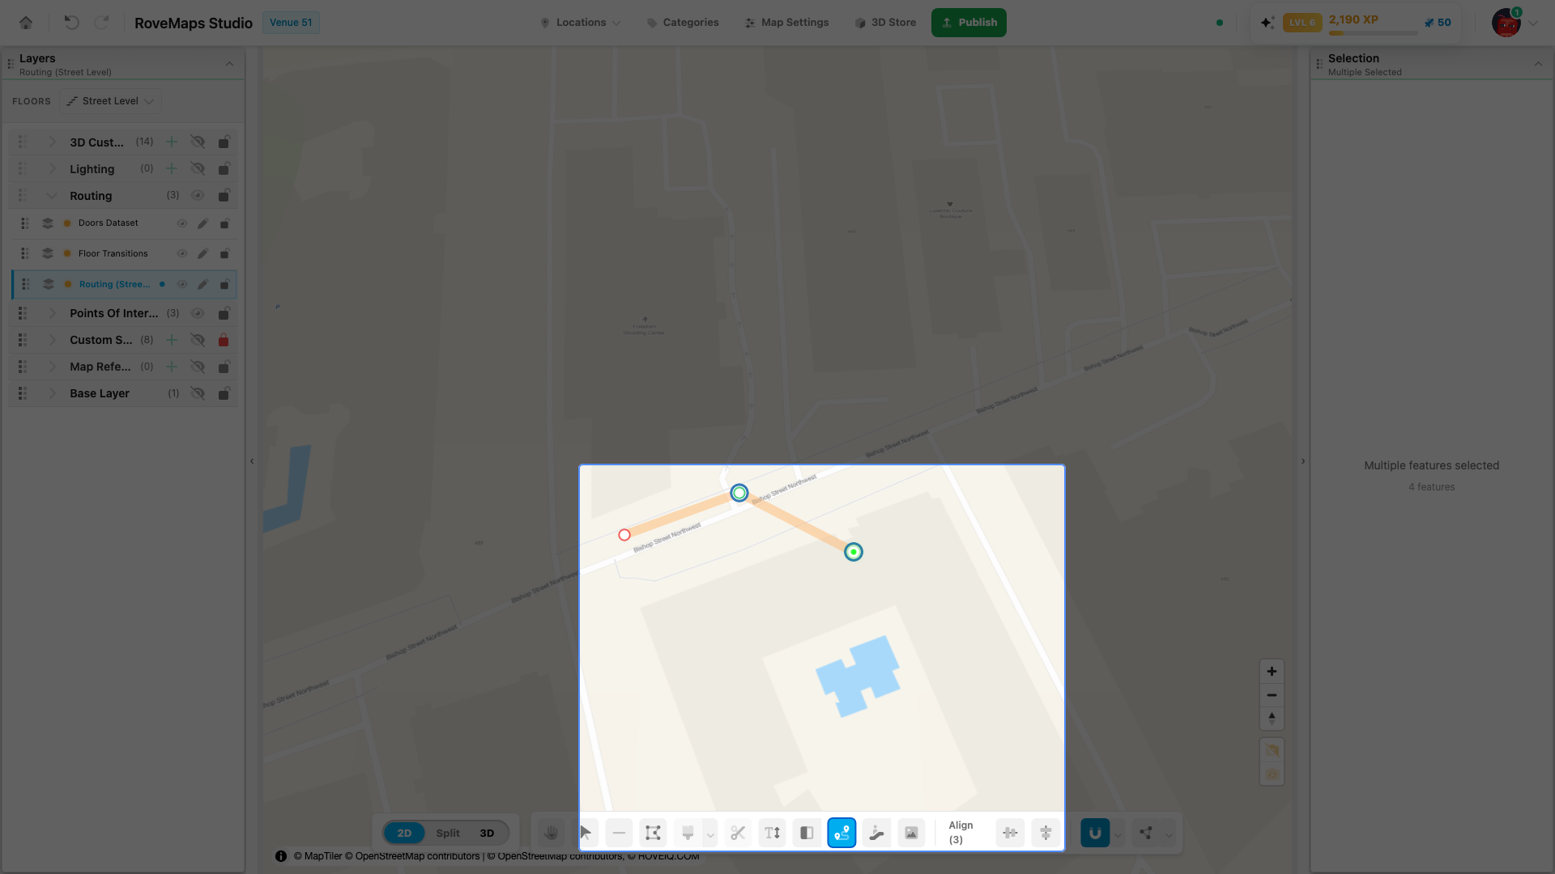Click the home icon
The width and height of the screenshot is (1555, 874).
tap(26, 23)
